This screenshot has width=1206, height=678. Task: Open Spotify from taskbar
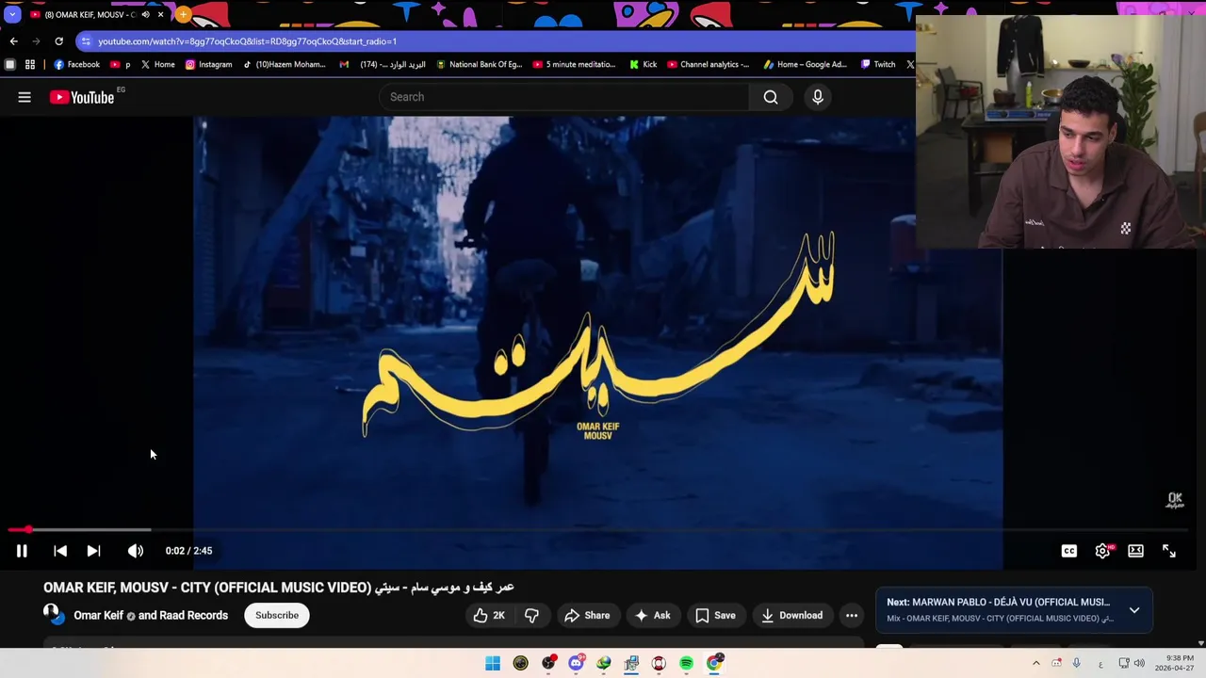pyautogui.click(x=686, y=663)
